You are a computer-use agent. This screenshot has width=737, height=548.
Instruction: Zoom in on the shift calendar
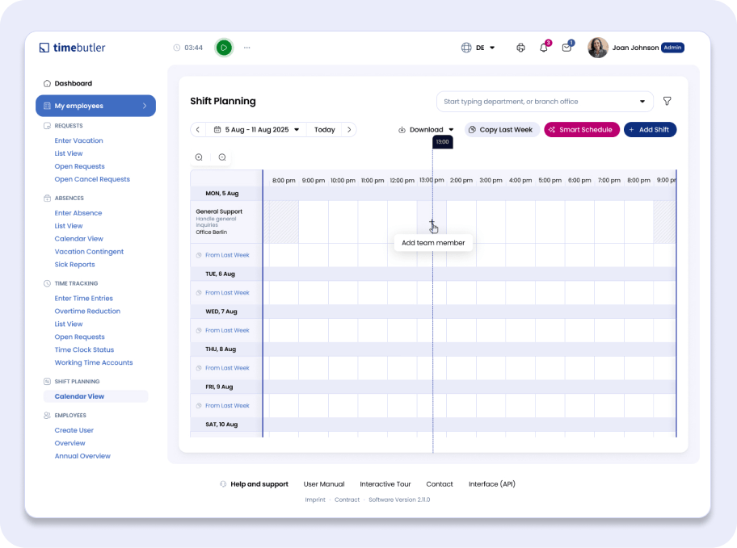199,157
